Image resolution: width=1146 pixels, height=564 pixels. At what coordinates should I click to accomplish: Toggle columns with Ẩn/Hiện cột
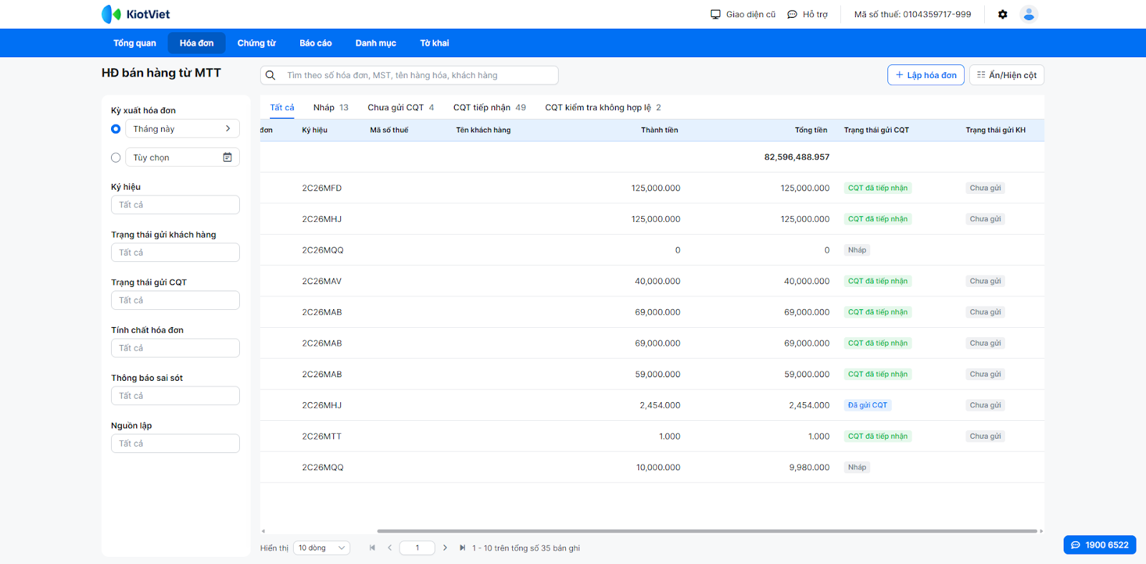[1006, 75]
